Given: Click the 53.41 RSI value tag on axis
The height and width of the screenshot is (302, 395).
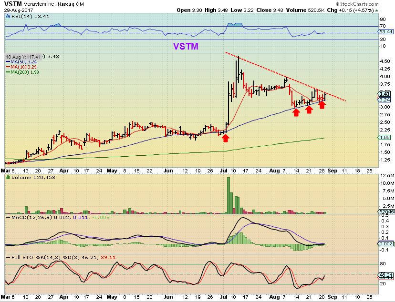Looking at the screenshot, I should pyautogui.click(x=385, y=32).
